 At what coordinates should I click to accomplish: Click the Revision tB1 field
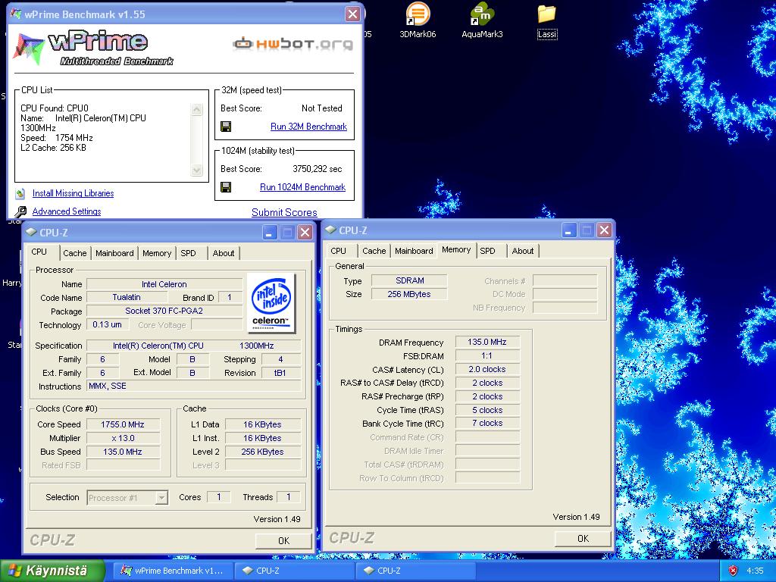pos(280,373)
